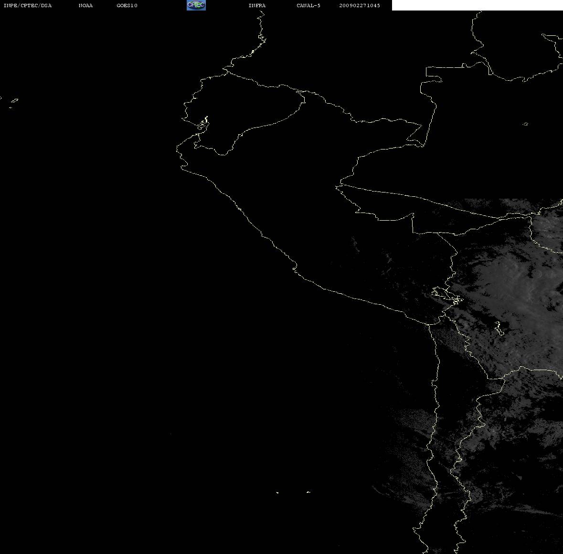Click the CPTEC logo in the header

[x=196, y=5]
